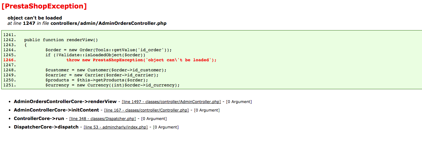
Task: Click the red throw new PrestaShopException line
Action: click(x=142, y=60)
